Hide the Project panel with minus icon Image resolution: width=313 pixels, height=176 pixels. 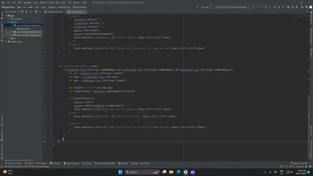[x=40, y=12]
